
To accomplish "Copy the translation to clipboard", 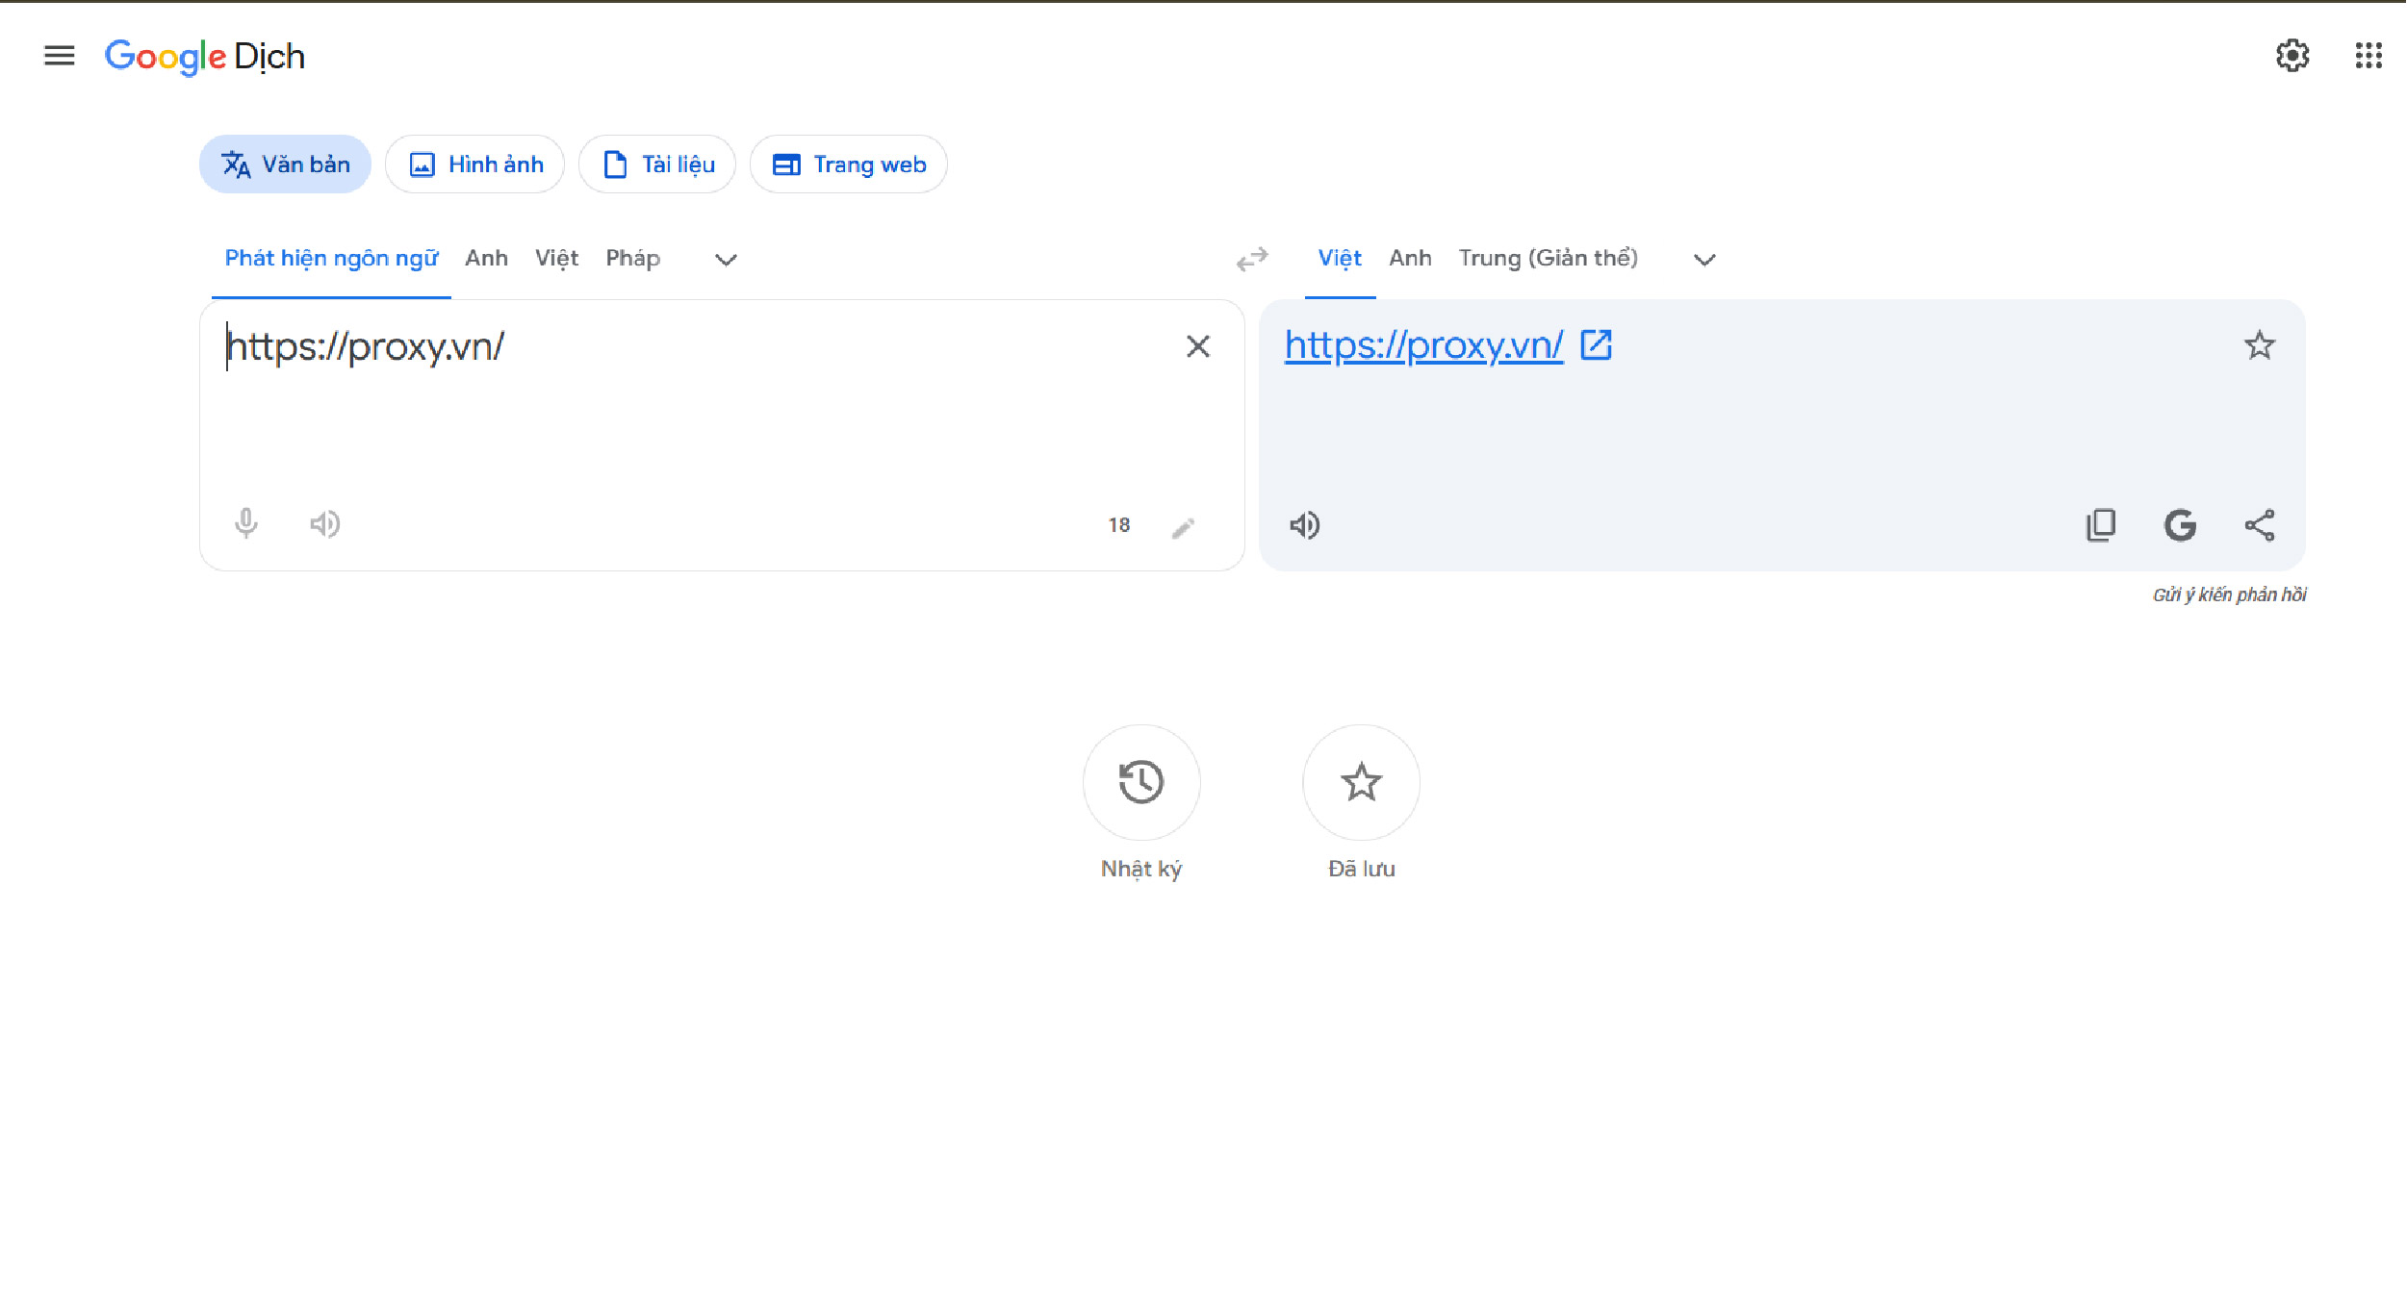I will (x=2101, y=525).
